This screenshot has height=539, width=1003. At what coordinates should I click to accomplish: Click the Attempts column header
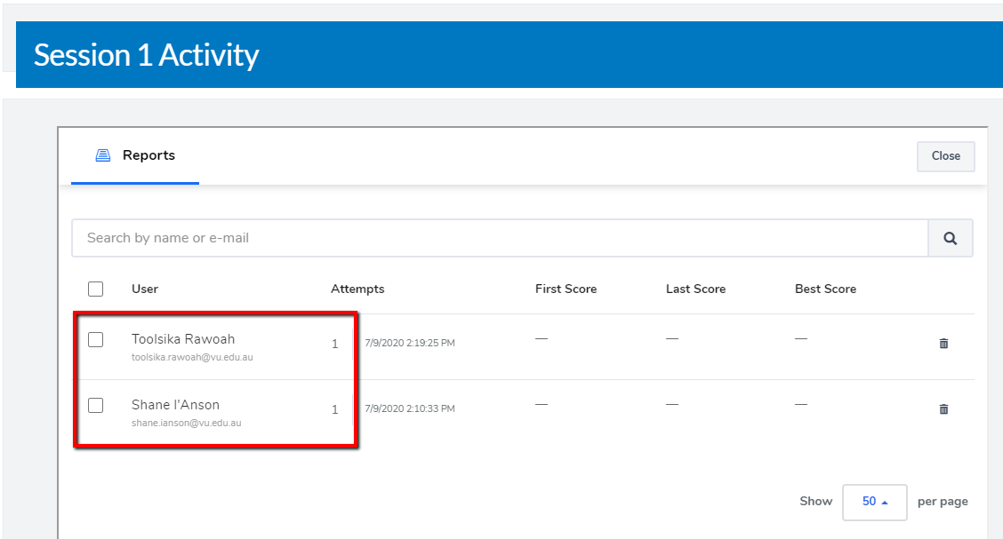pos(357,289)
